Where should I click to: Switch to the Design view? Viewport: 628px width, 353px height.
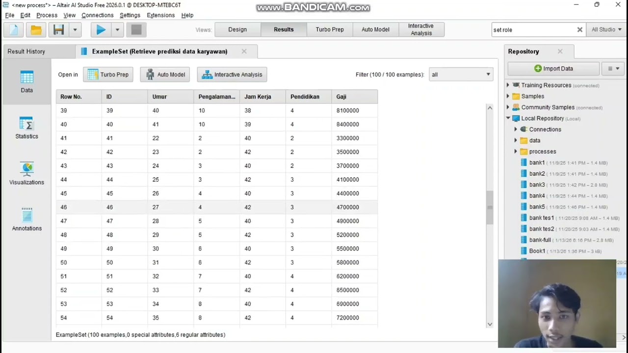(237, 29)
